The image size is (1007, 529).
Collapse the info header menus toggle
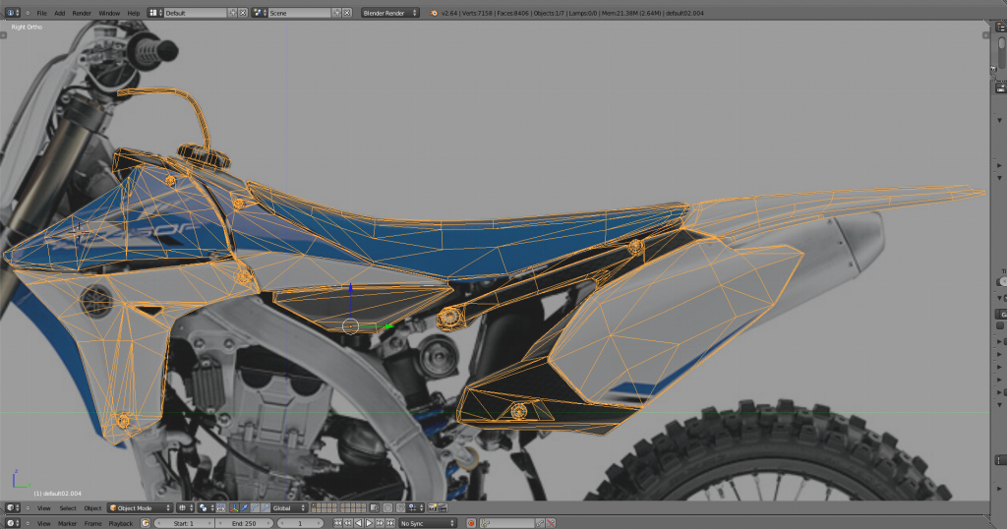(28, 13)
